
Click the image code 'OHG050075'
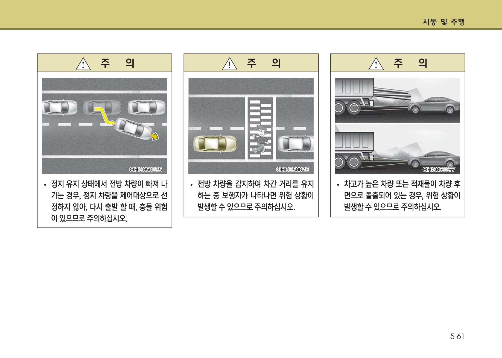pos(146,170)
